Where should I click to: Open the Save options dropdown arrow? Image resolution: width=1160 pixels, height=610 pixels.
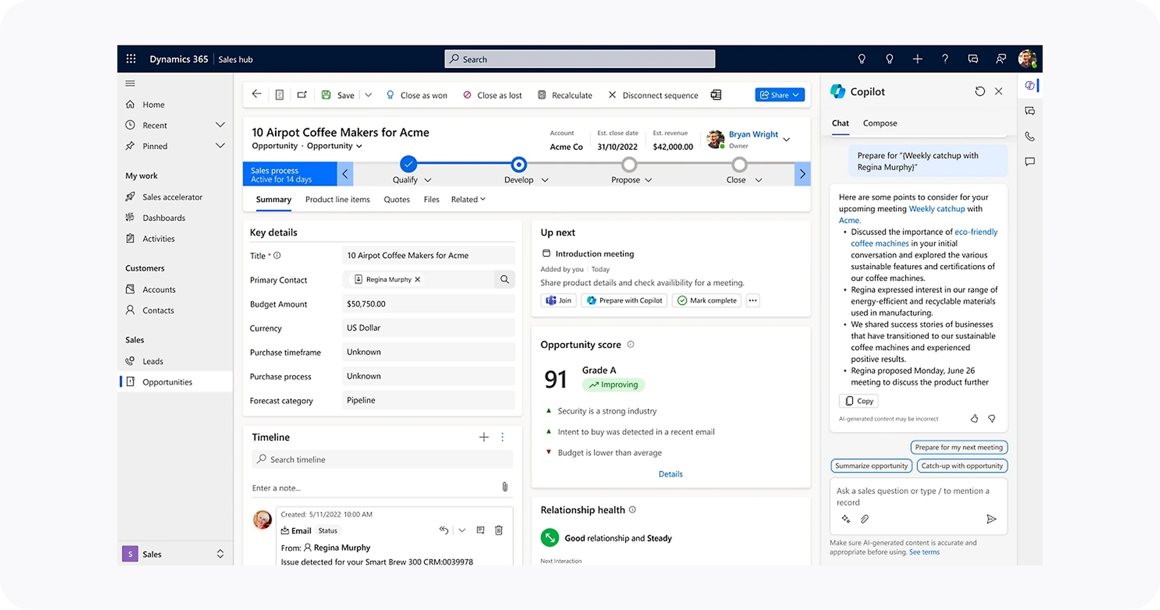tap(369, 95)
